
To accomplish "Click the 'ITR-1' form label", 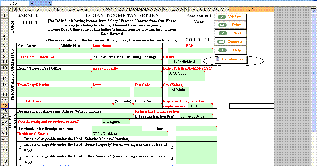I will coord(30,23).
